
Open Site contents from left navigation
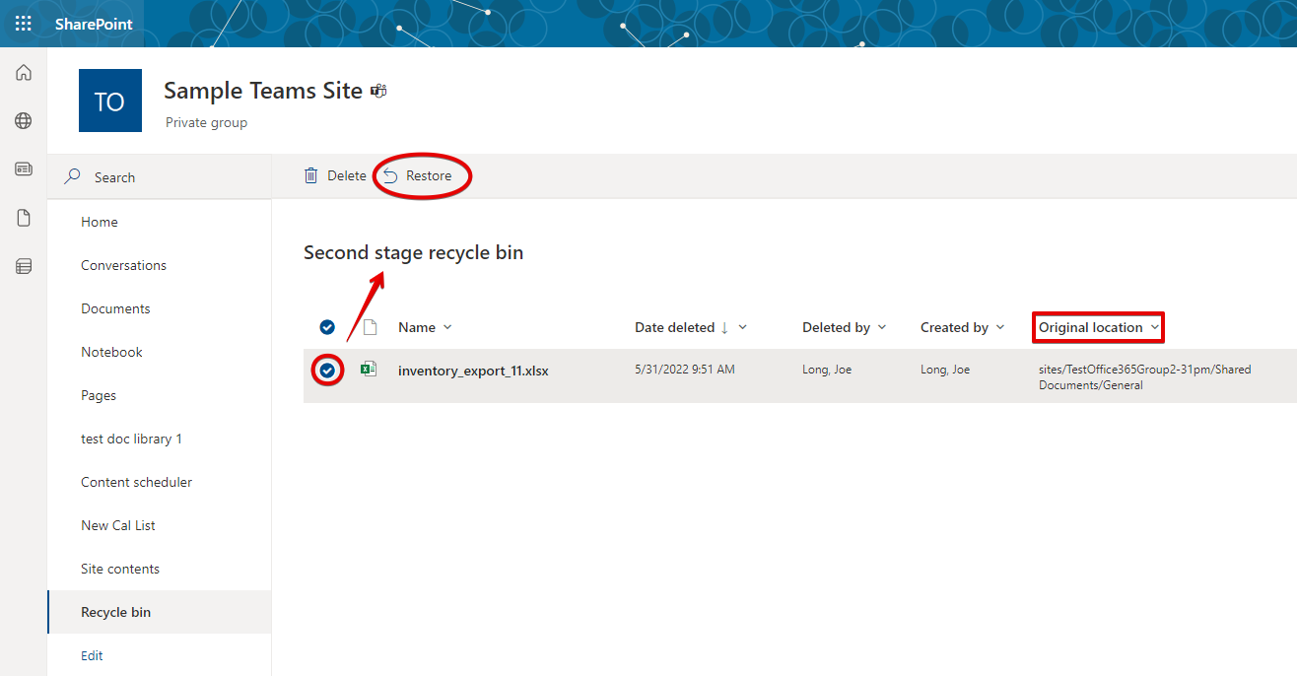point(120,569)
